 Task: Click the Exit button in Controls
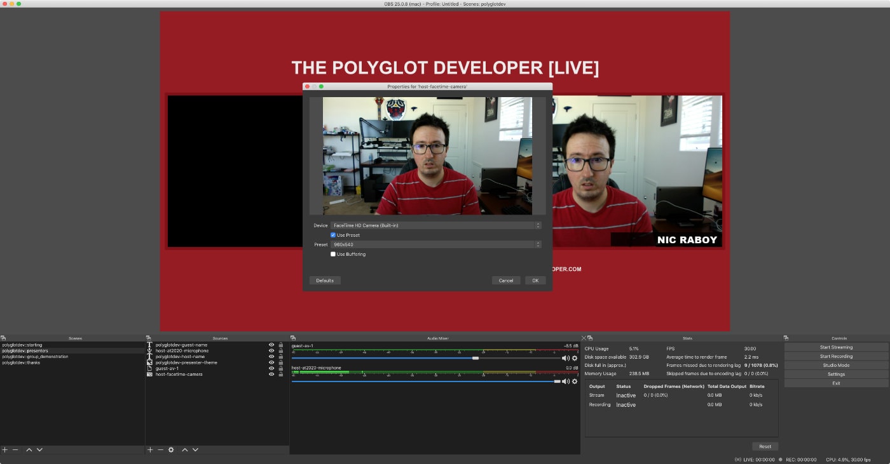(836, 383)
